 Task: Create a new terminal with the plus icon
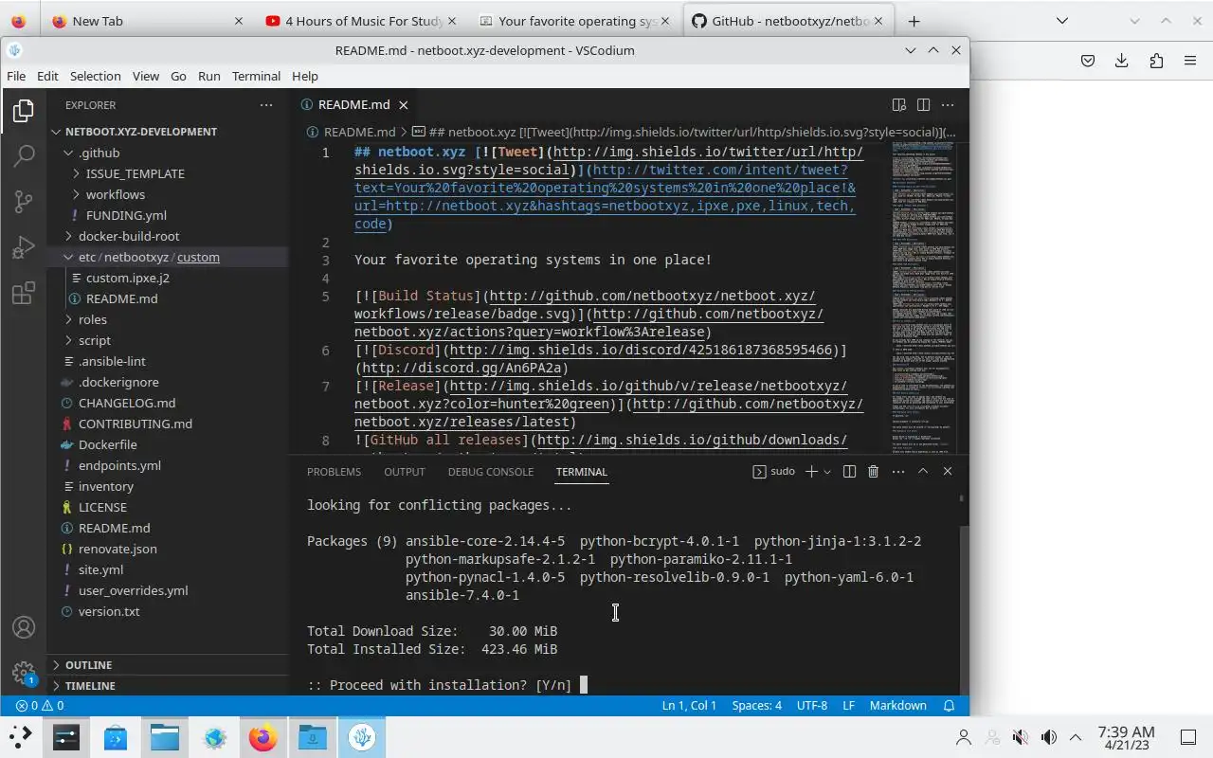pyautogui.click(x=811, y=471)
